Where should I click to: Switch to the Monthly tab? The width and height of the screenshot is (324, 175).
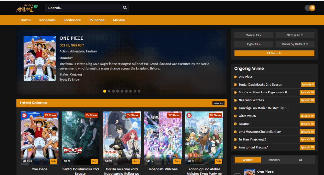274,160
